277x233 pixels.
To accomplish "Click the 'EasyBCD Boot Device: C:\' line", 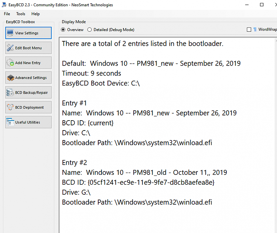I will pos(101,83).
